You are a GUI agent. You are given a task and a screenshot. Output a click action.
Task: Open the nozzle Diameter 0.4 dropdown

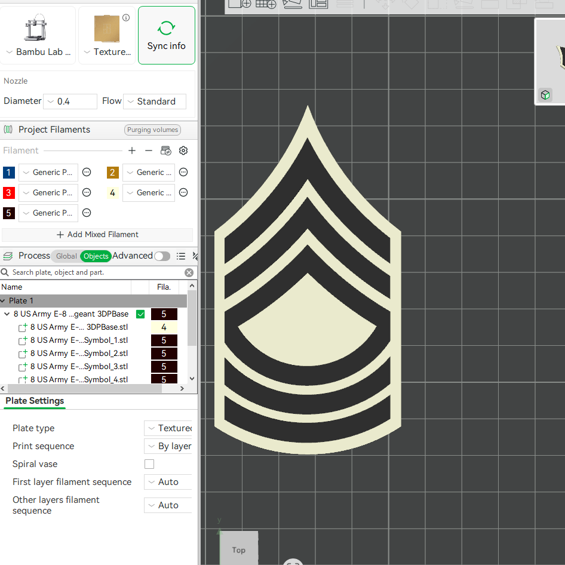coord(70,102)
